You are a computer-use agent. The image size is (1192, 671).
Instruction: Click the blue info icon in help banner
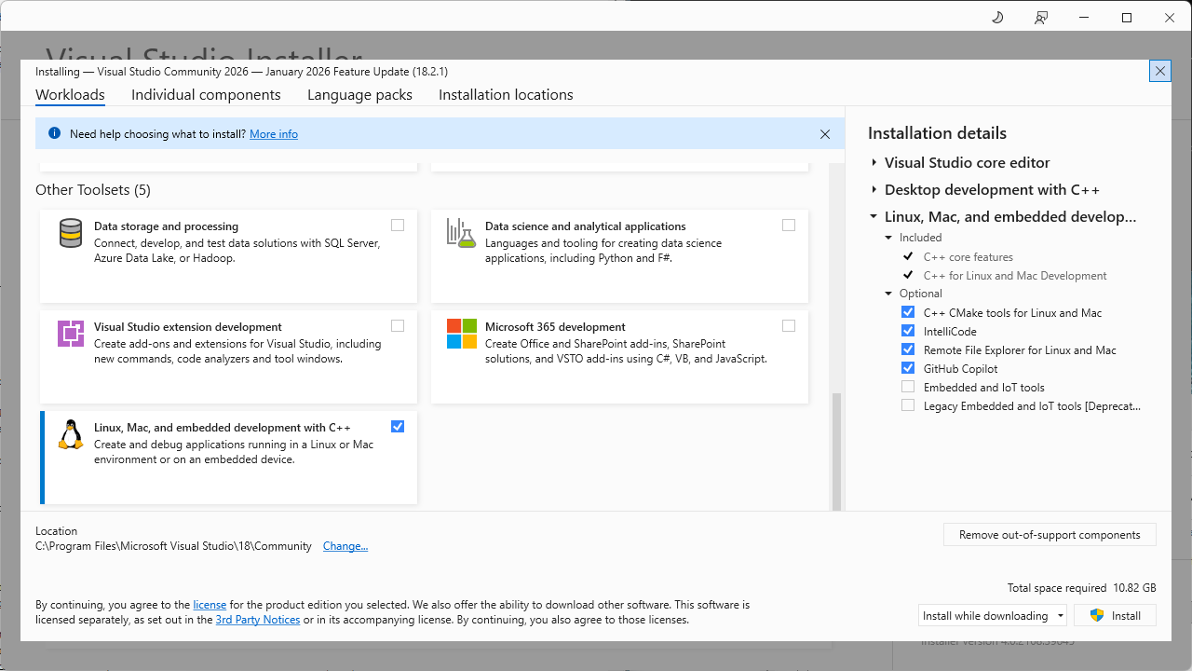[x=54, y=133]
